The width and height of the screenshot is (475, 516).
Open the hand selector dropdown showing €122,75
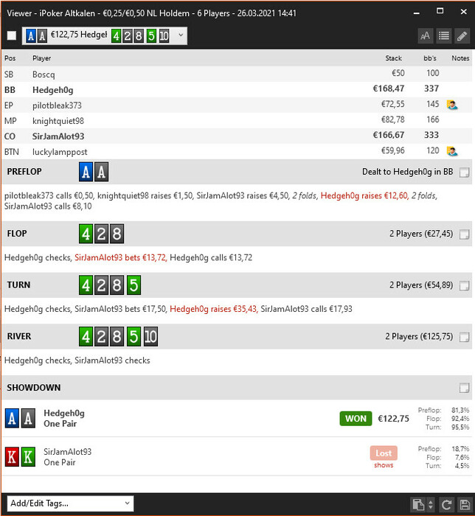pos(104,35)
